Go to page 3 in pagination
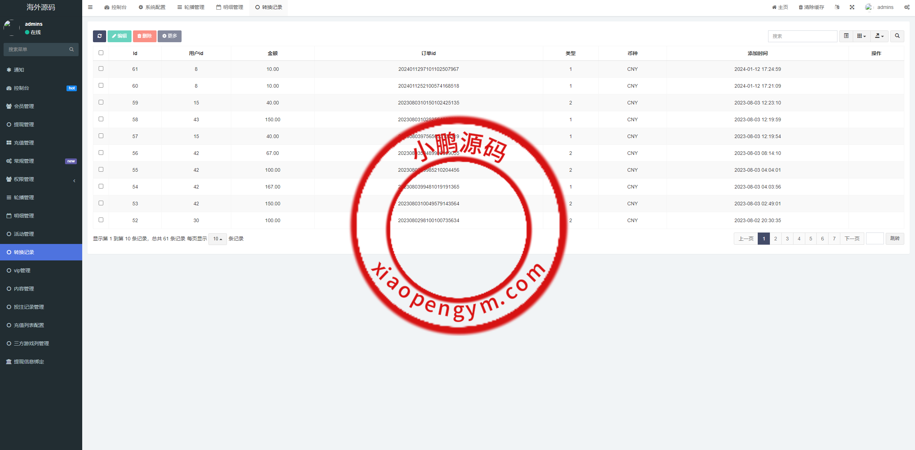Viewport: 915px width, 450px height. click(787, 238)
